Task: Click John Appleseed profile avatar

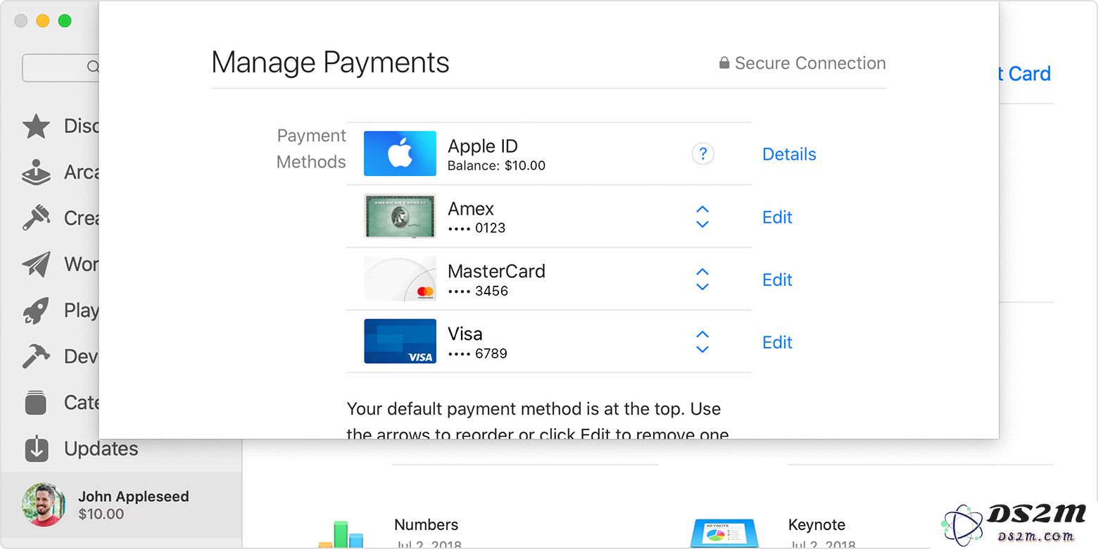Action: [x=44, y=505]
